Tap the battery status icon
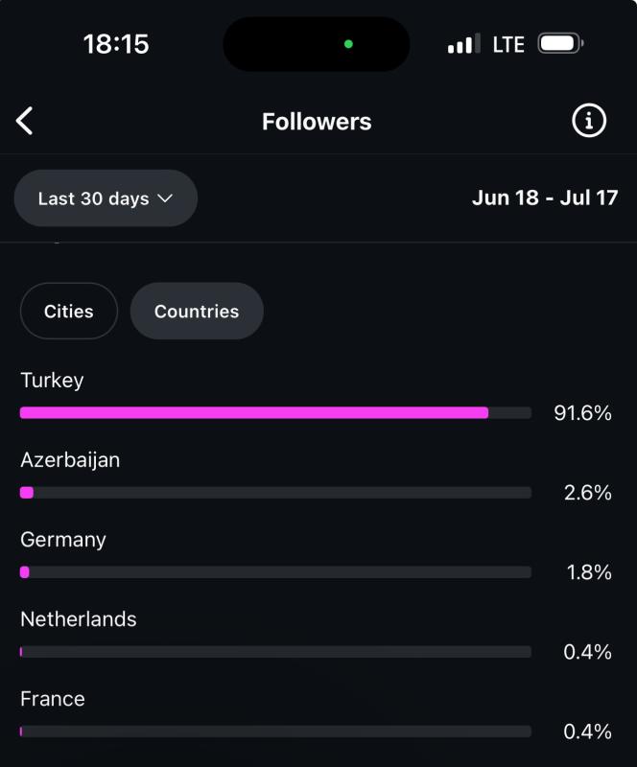 pos(560,43)
